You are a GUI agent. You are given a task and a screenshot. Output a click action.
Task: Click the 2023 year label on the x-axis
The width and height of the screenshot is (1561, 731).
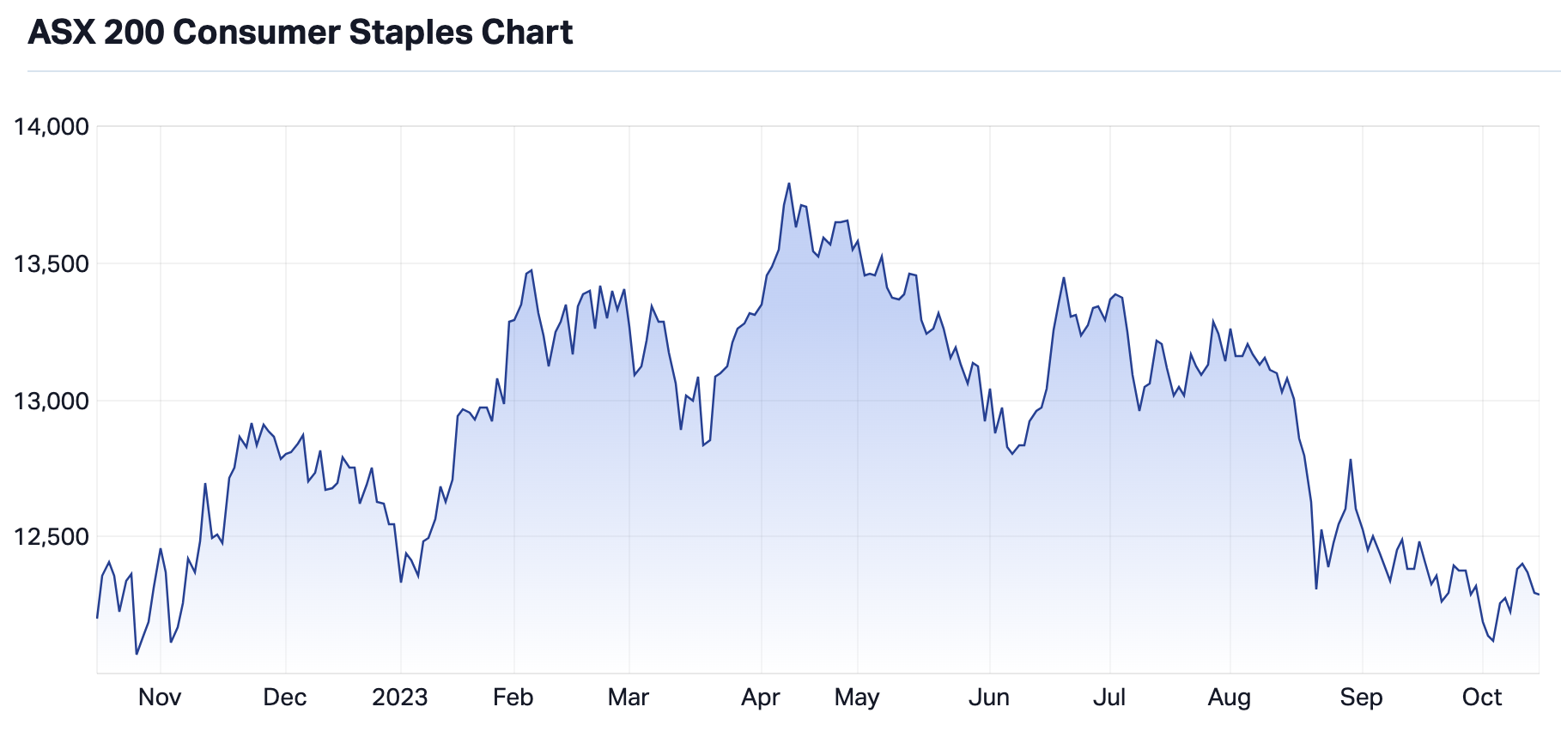click(x=400, y=698)
